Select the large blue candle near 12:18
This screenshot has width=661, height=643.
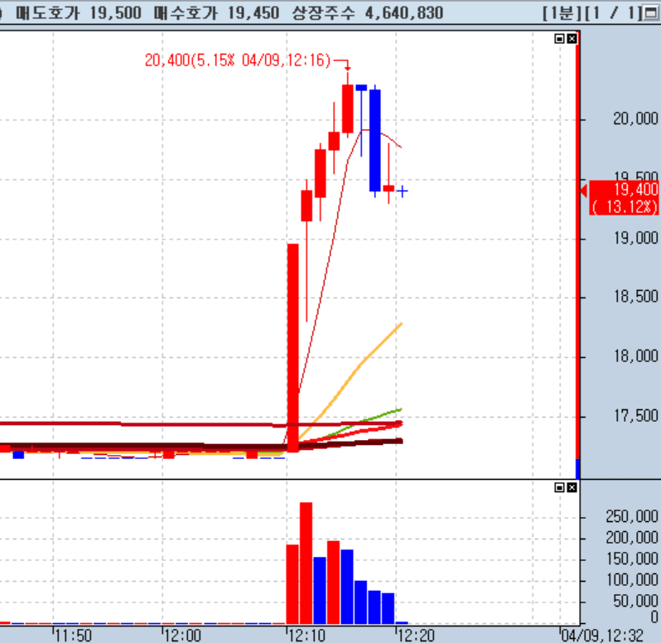coord(374,140)
